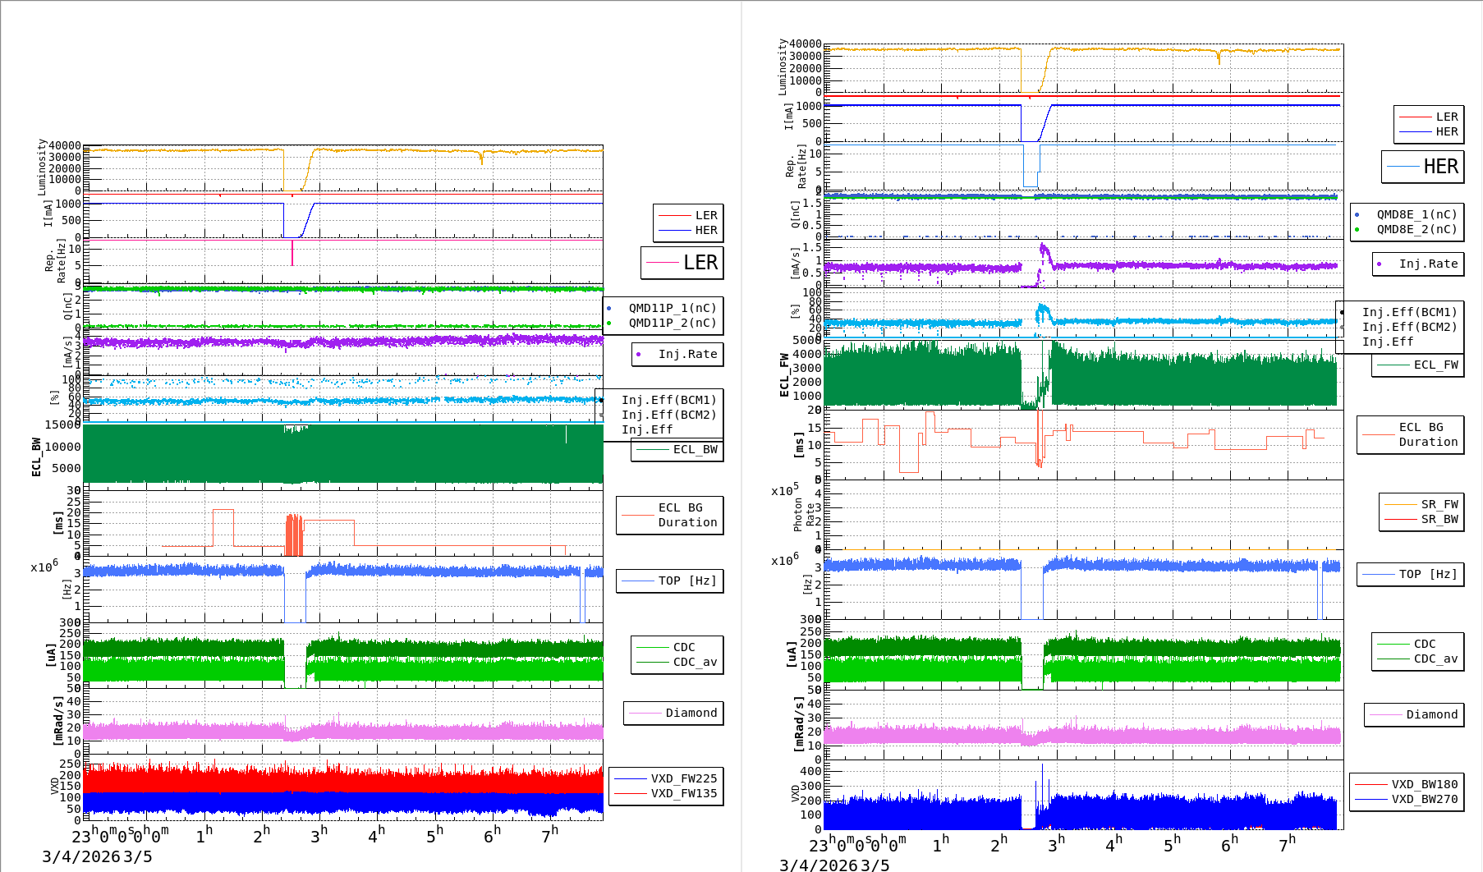Click the large LER legend box
Viewport: 1483px width, 872px height.
click(682, 263)
